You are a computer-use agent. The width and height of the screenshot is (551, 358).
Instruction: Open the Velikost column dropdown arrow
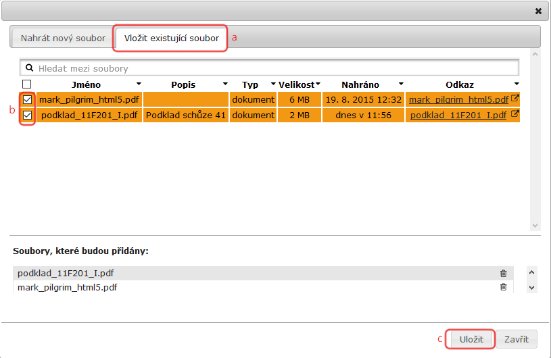(x=318, y=84)
